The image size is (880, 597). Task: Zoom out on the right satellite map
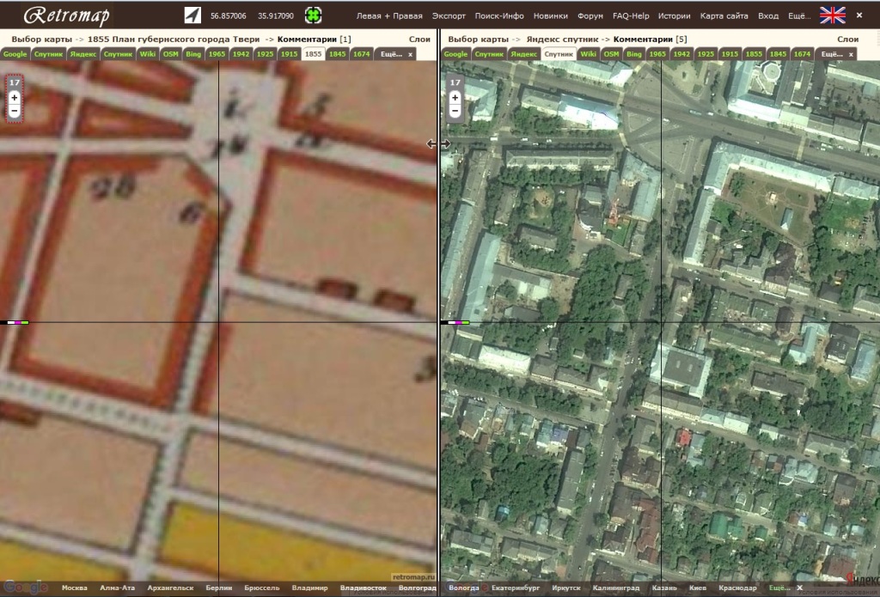pos(455,111)
